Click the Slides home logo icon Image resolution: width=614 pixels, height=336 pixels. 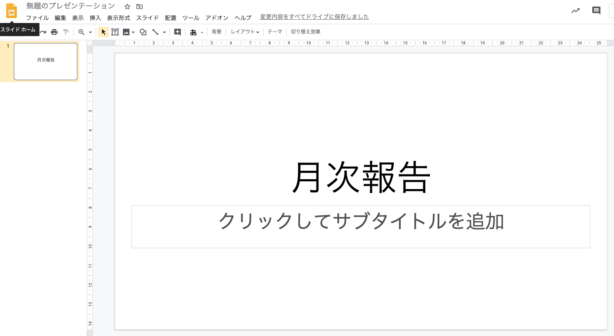(x=12, y=11)
